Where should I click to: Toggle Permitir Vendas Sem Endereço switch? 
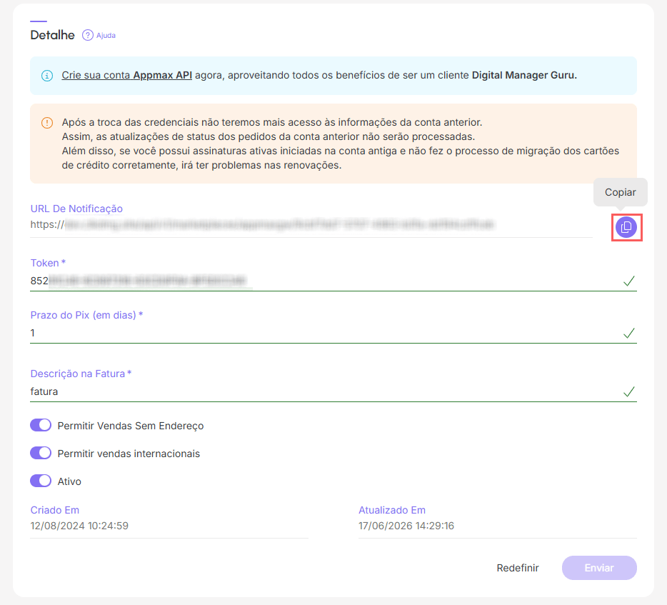click(x=41, y=425)
